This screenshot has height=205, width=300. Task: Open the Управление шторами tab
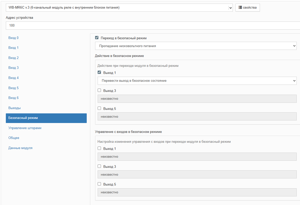25,128
